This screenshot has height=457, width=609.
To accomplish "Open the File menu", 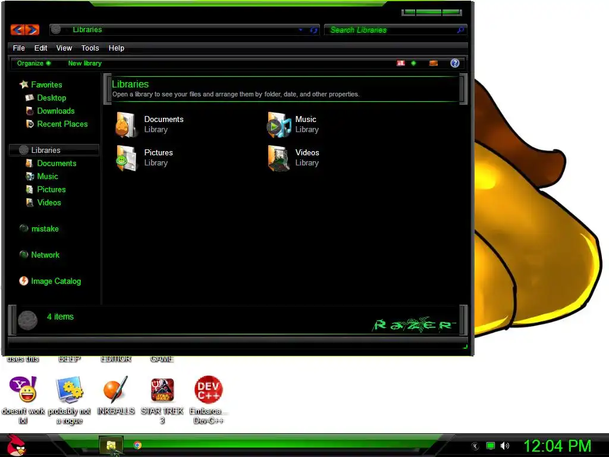I will (18, 48).
